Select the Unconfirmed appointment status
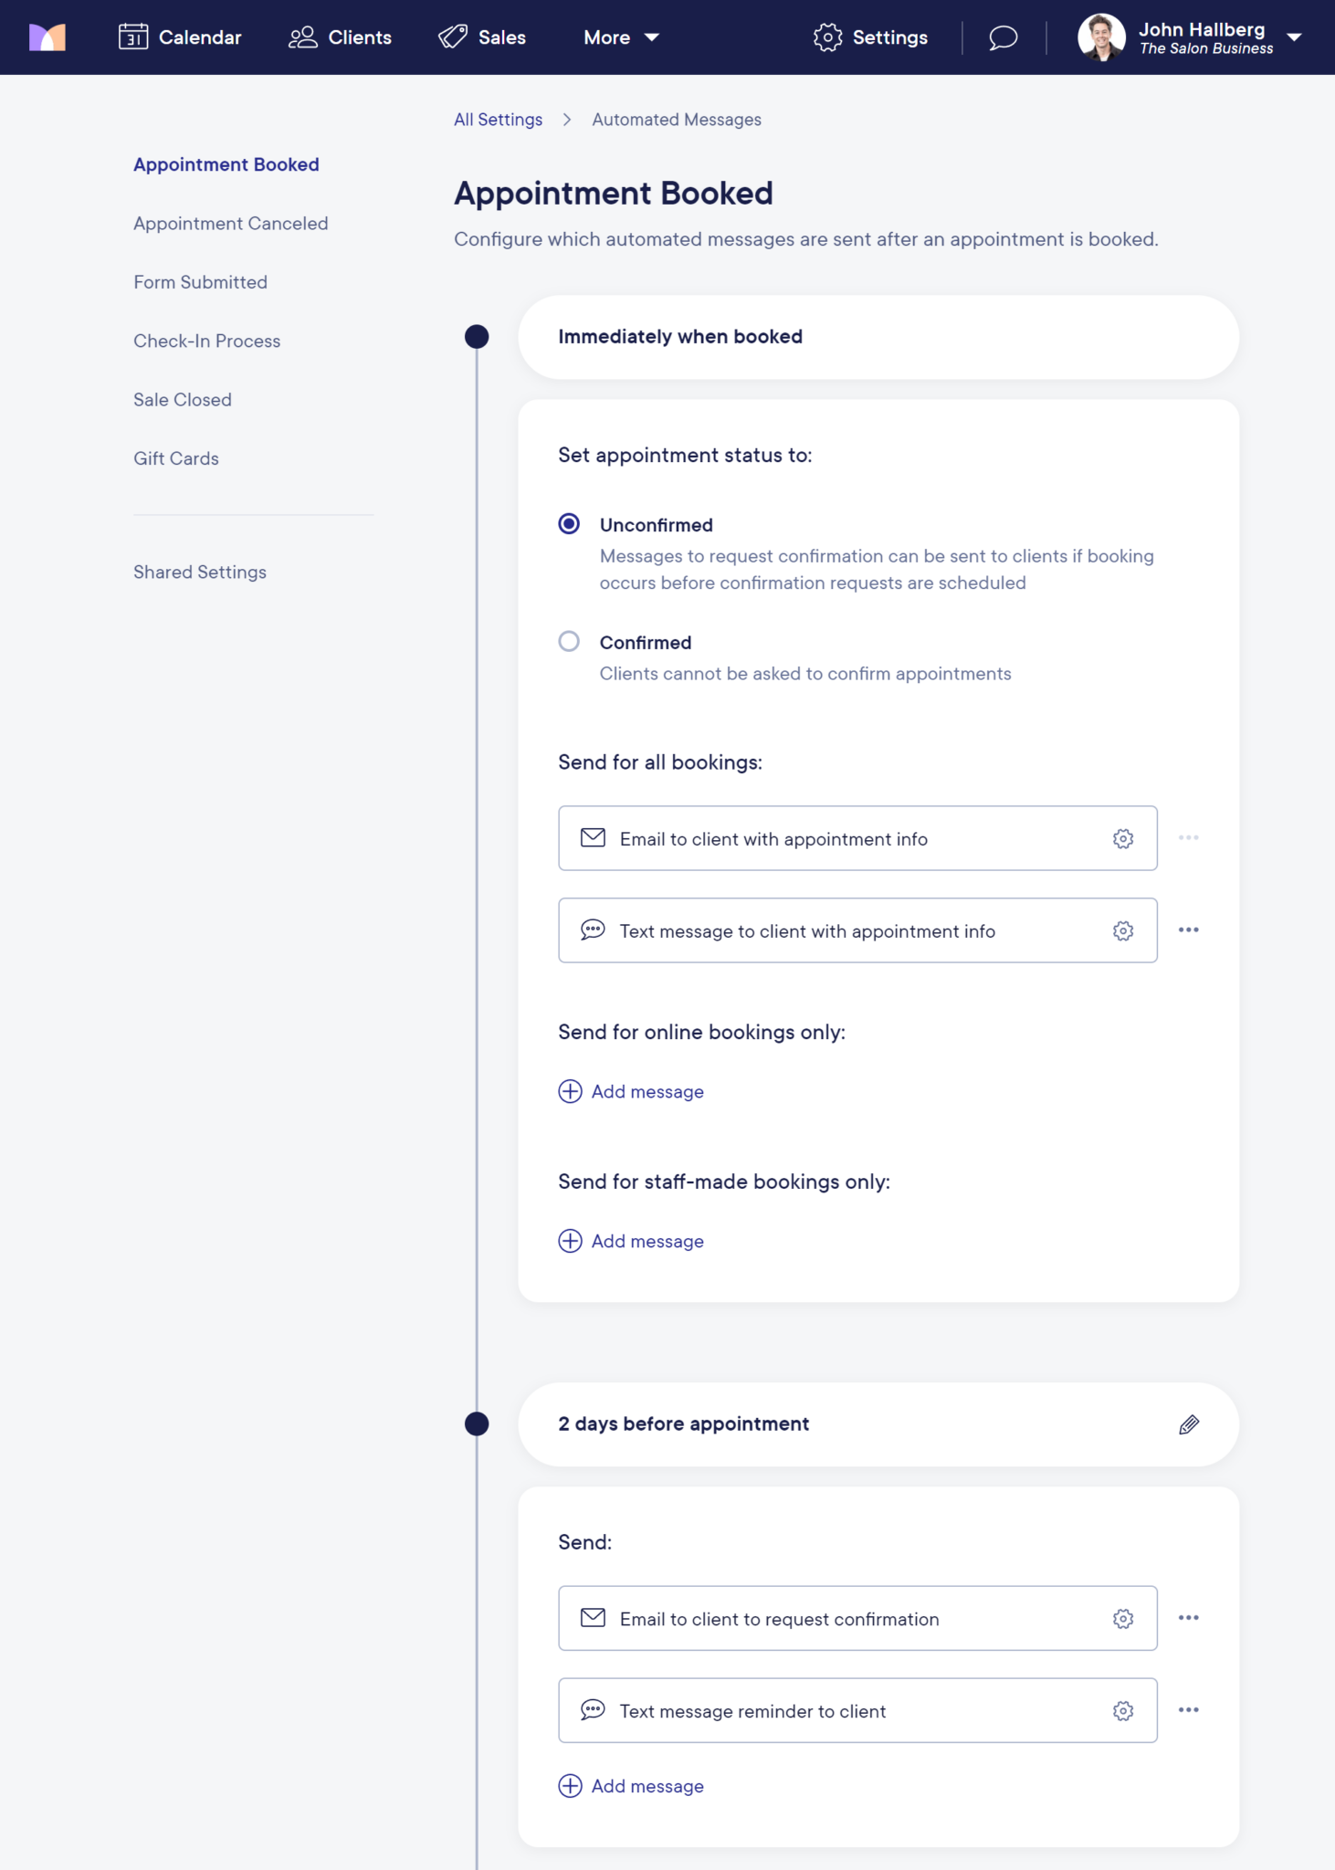 coord(569,524)
